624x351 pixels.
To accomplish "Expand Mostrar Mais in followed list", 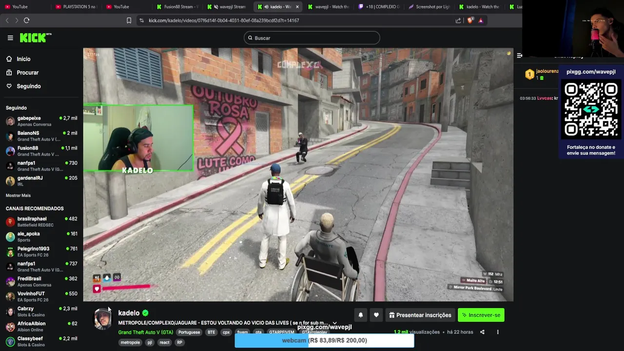I will 18,195.
